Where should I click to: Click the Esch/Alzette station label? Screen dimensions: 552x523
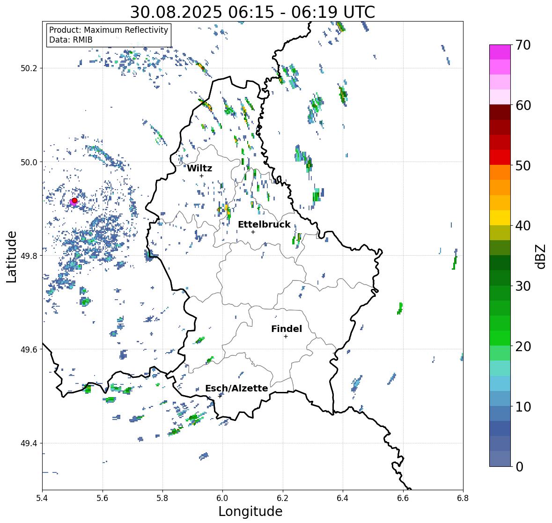tap(236, 388)
